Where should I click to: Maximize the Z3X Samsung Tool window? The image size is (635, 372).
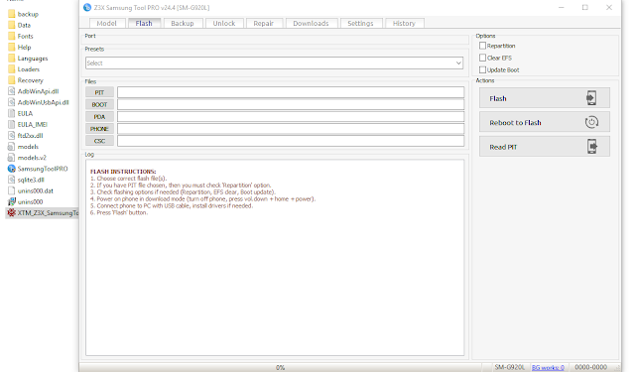pyautogui.click(x=585, y=7)
